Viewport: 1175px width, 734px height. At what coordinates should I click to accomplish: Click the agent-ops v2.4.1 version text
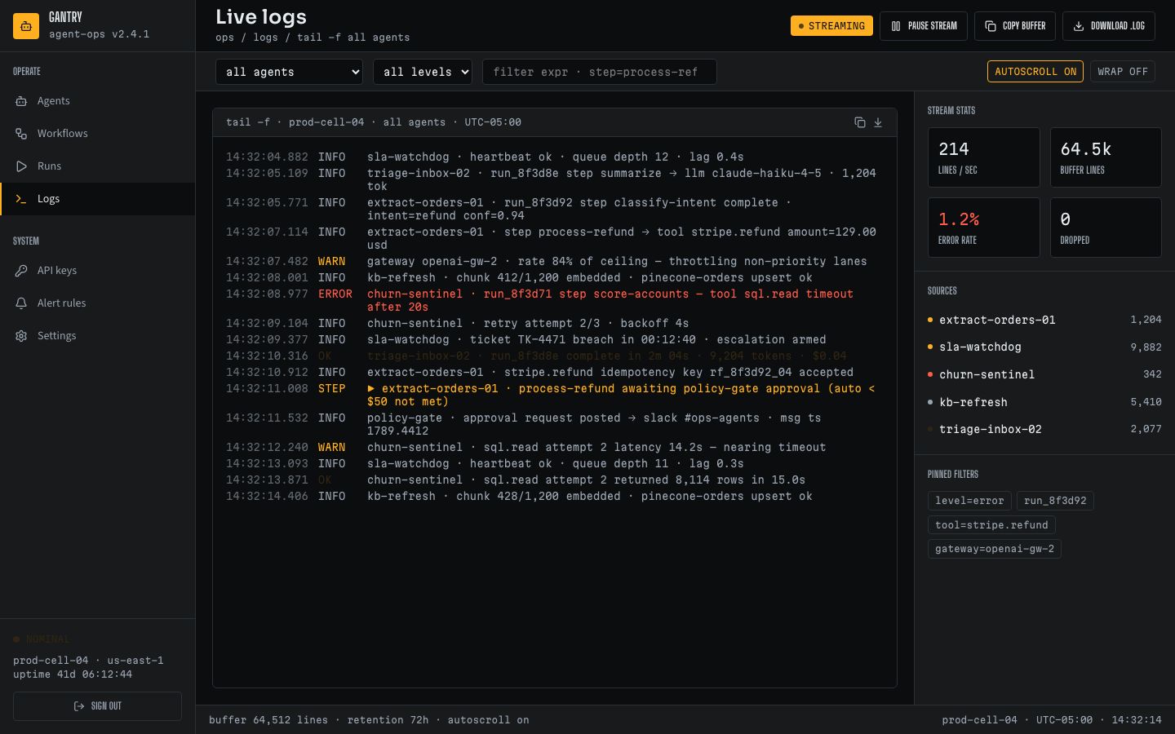tap(99, 34)
